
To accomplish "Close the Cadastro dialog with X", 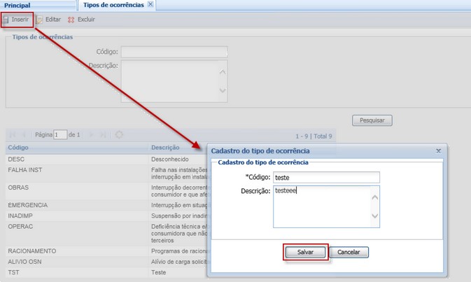I will 439,150.
